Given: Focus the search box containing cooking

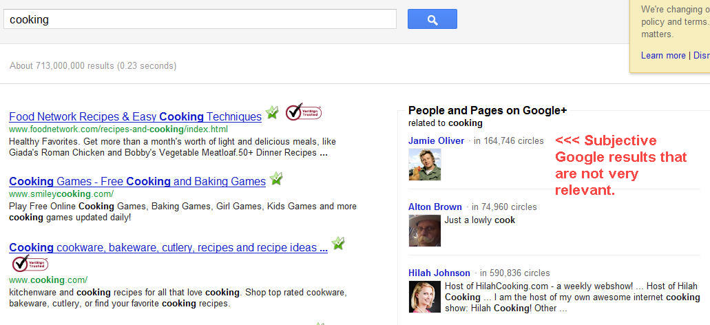Looking at the screenshot, I should [x=200, y=19].
